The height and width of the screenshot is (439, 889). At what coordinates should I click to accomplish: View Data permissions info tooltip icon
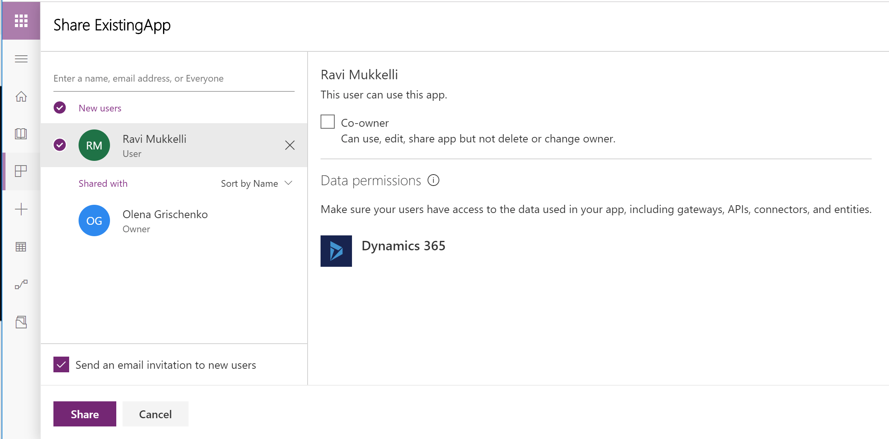point(433,180)
